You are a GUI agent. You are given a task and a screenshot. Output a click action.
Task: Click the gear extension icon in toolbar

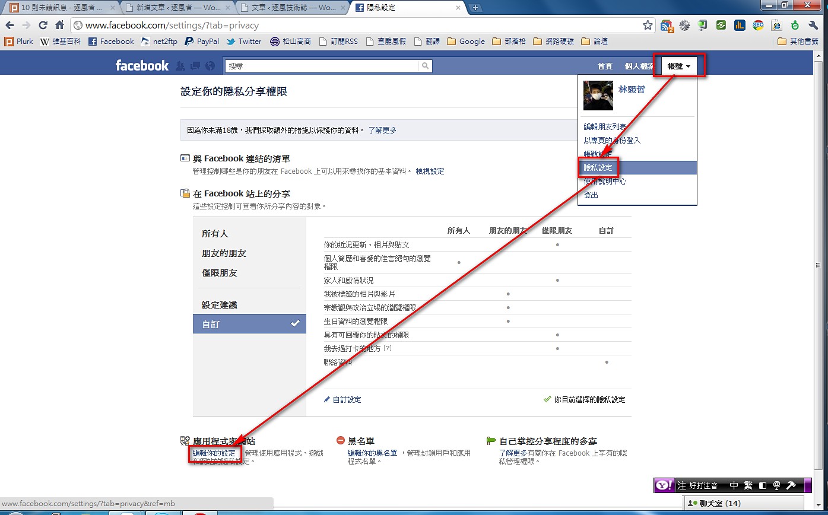pyautogui.click(x=685, y=26)
